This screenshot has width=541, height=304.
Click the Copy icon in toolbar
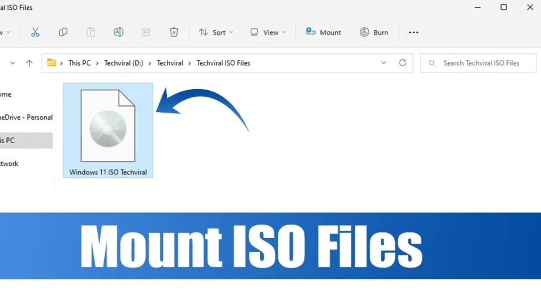pos(63,32)
